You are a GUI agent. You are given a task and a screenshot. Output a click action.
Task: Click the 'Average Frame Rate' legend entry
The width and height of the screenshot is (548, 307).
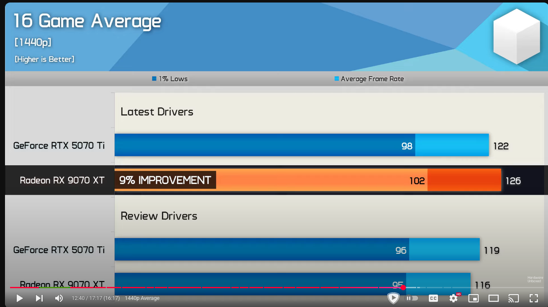[369, 79]
